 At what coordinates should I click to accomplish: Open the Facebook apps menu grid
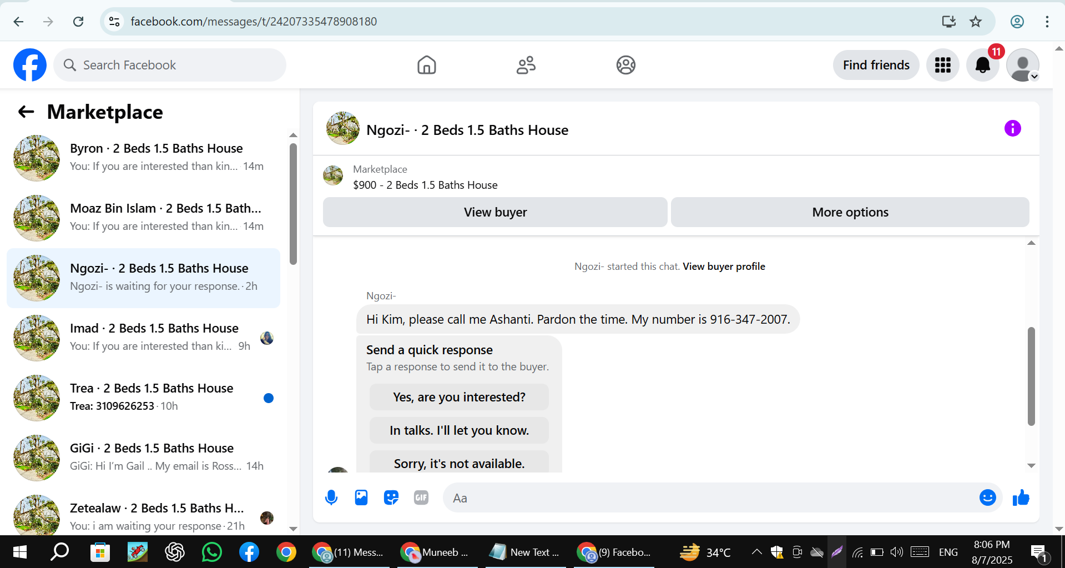(942, 65)
